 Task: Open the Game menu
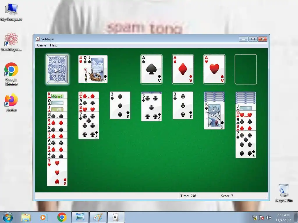(41, 45)
